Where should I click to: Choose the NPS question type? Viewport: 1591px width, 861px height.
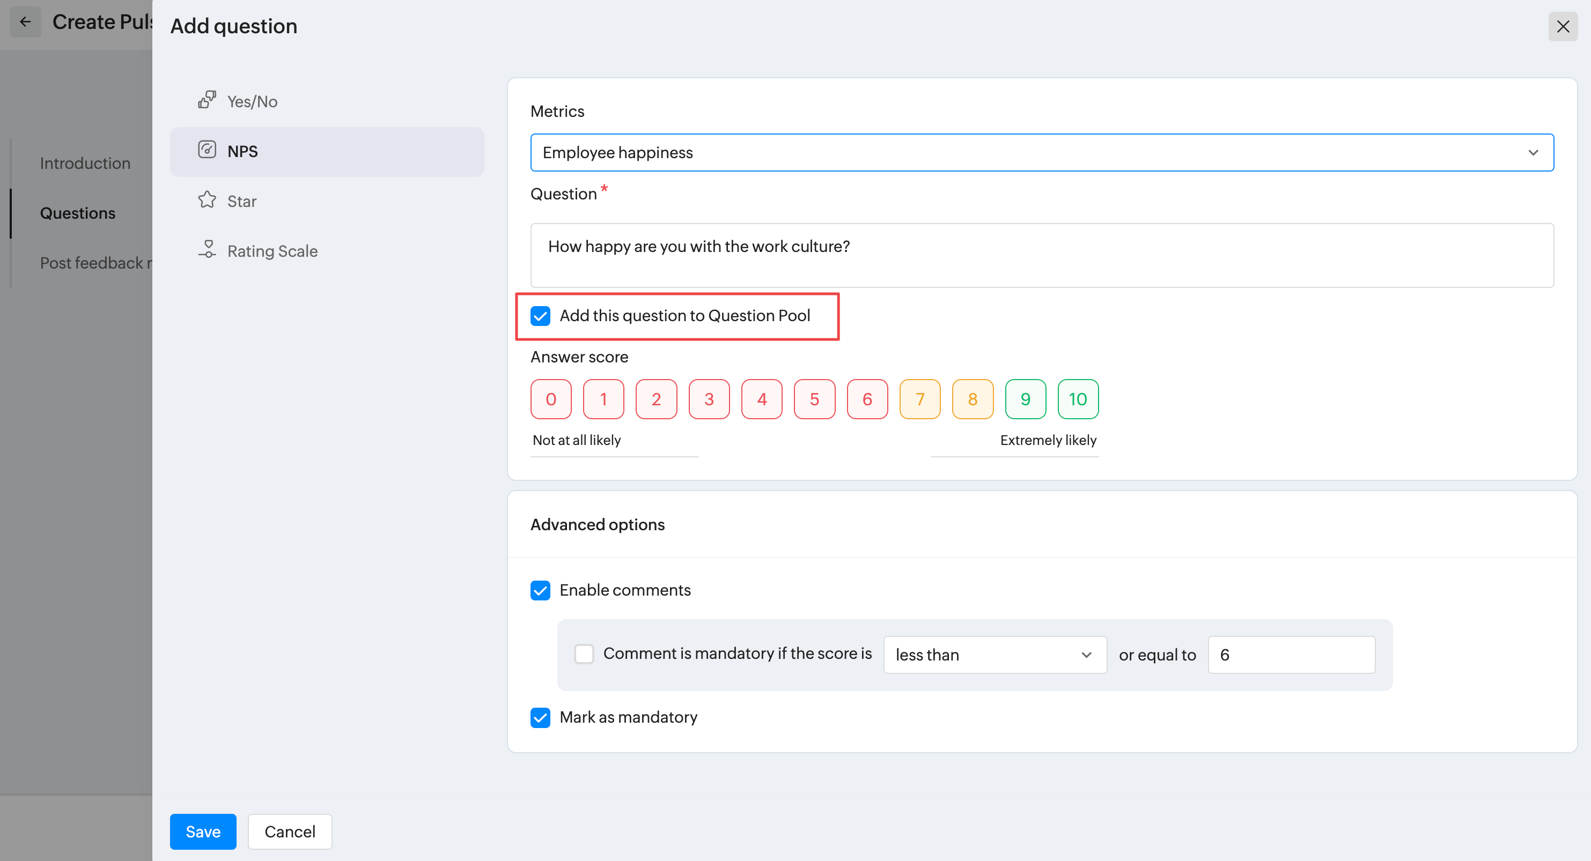327,151
